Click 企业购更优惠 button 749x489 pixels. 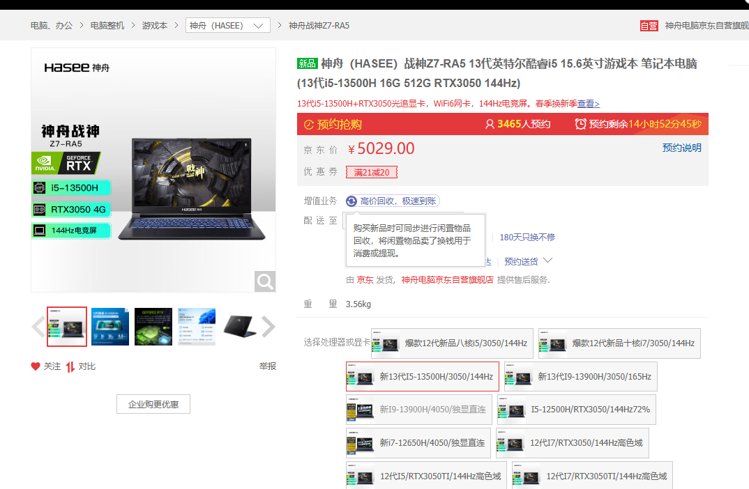pyautogui.click(x=153, y=404)
